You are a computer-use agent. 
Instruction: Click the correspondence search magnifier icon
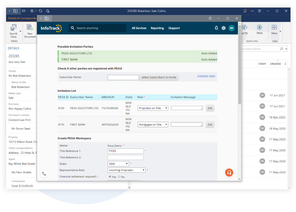281,49
